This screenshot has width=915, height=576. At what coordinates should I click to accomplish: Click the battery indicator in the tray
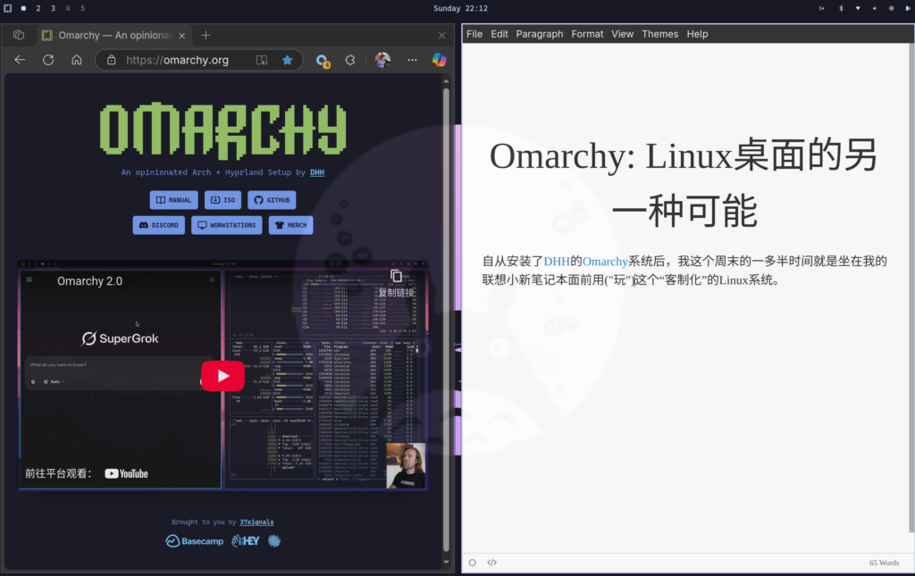(x=908, y=8)
